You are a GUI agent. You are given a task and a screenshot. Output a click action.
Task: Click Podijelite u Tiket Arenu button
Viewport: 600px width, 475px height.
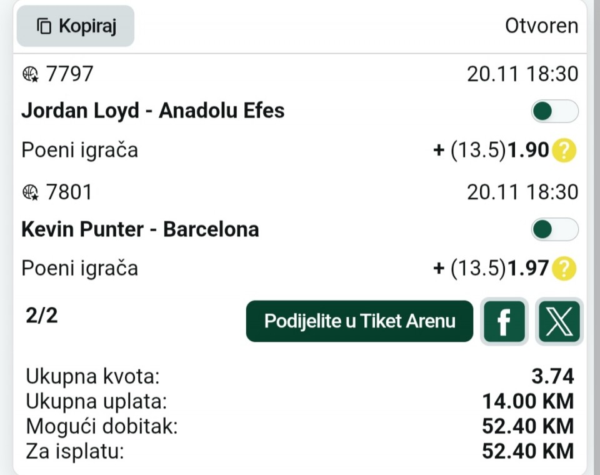pyautogui.click(x=359, y=321)
